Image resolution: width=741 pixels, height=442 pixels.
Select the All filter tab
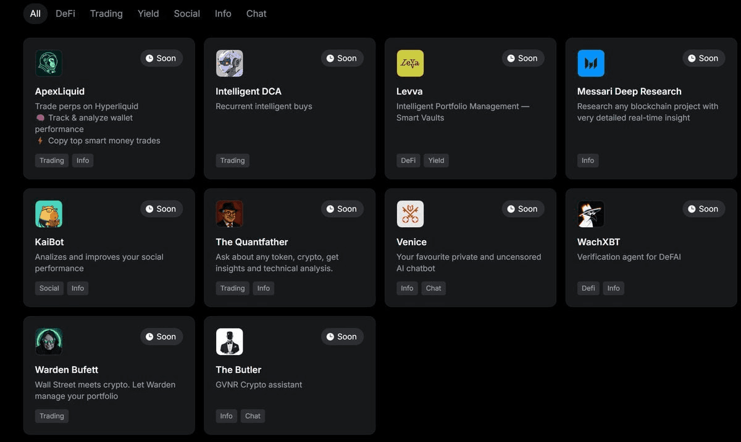(35, 14)
